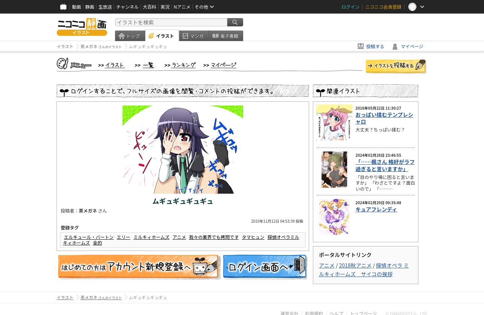Switch to the マンガ tab
Screen dimensions: 484x315
tap(194, 36)
